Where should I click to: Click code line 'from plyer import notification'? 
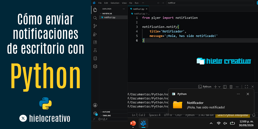170,18
